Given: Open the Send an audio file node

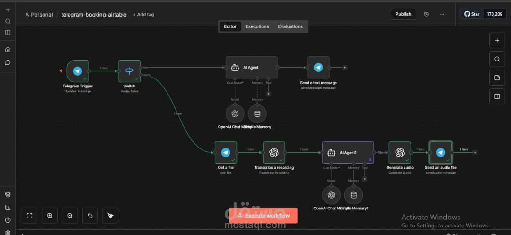Looking at the screenshot, I should [441, 152].
